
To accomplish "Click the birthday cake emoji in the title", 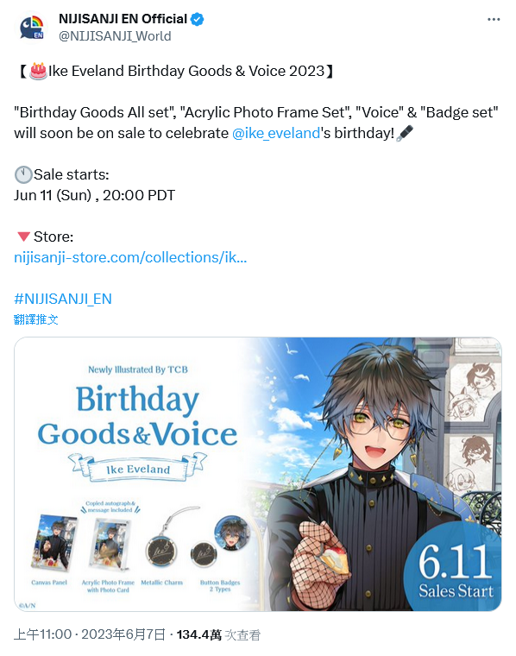I will 38,71.
